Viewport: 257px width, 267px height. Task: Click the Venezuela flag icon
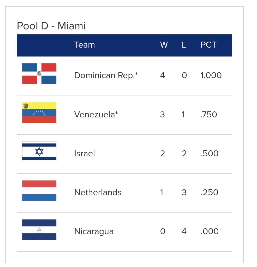click(39, 113)
